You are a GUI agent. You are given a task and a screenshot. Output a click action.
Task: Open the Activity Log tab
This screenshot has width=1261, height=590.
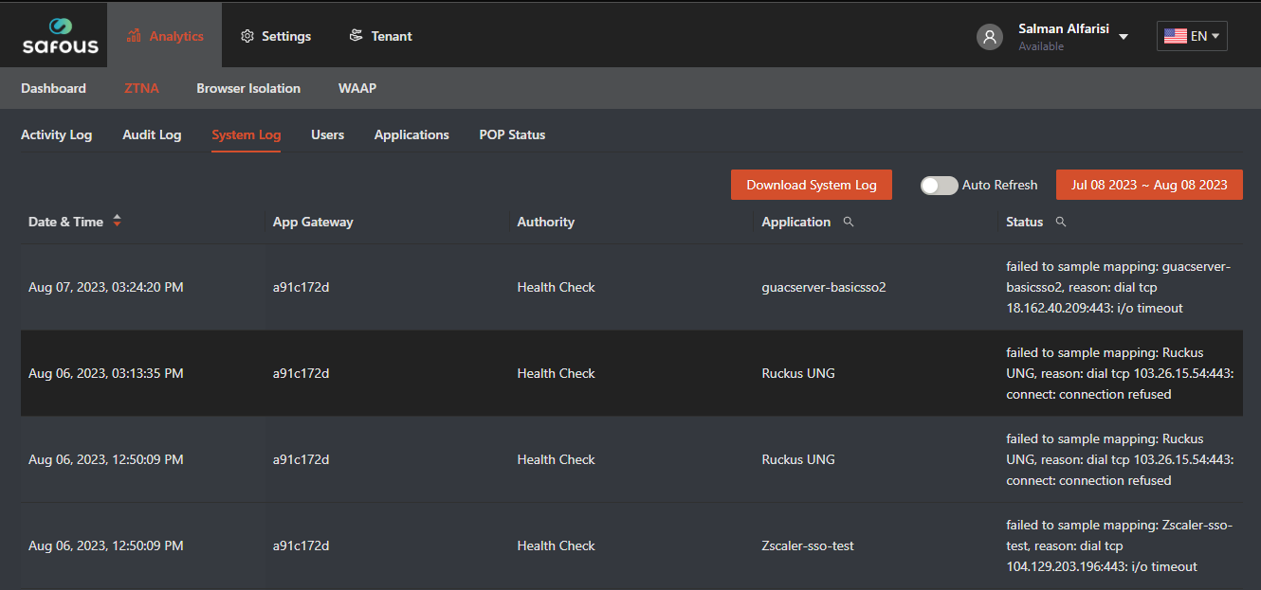click(x=56, y=134)
